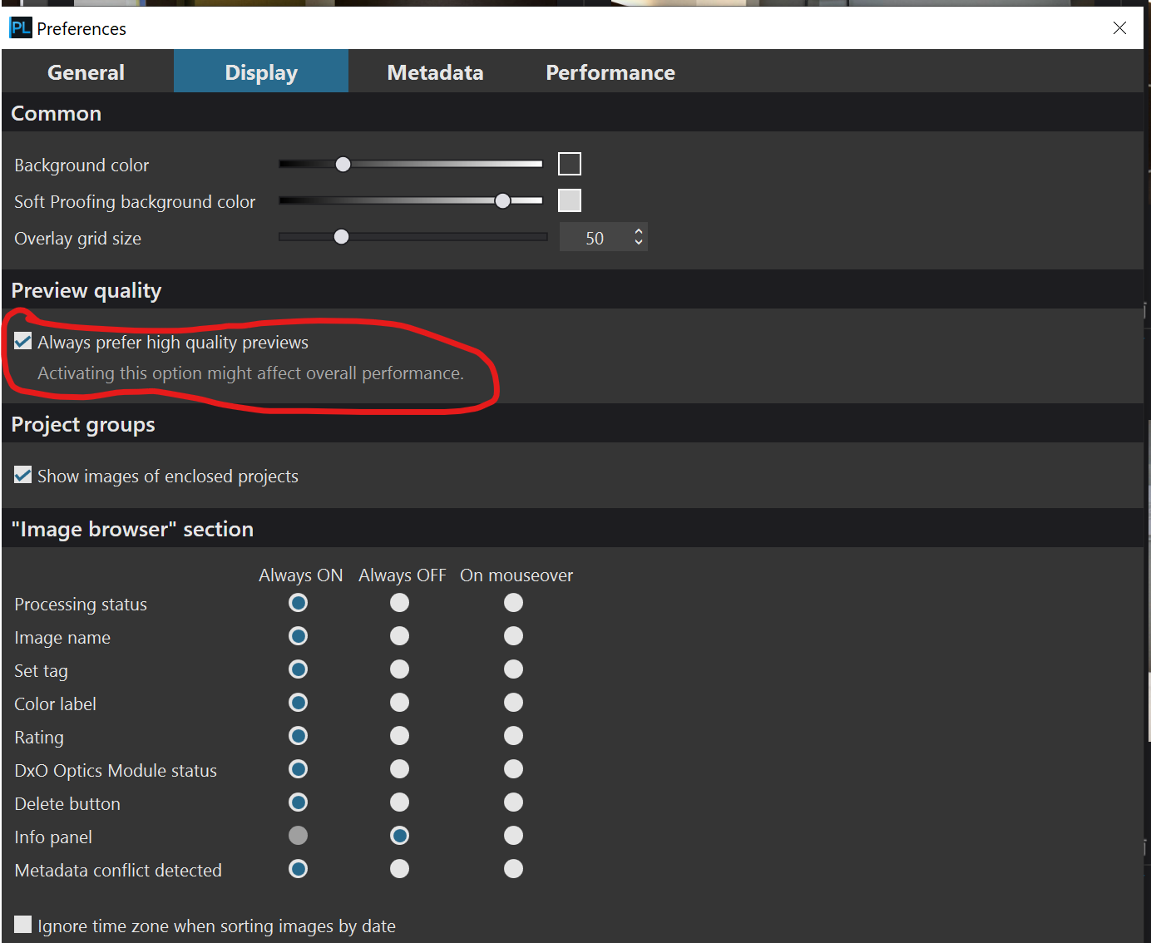This screenshot has width=1151, height=943.
Task: Set Info panel to Always ON
Action: point(298,836)
